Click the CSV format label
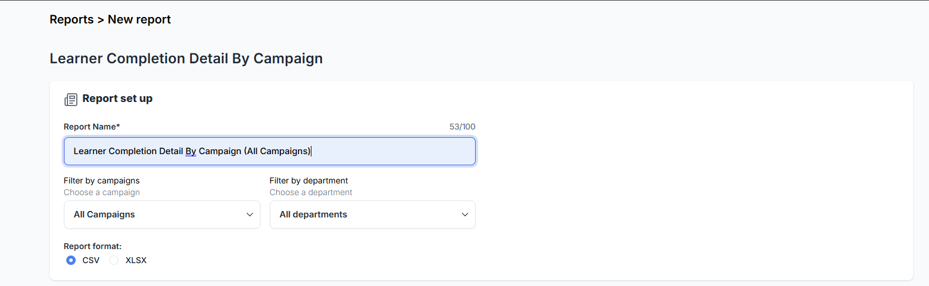Image resolution: width=929 pixels, height=286 pixels. pos(91,260)
